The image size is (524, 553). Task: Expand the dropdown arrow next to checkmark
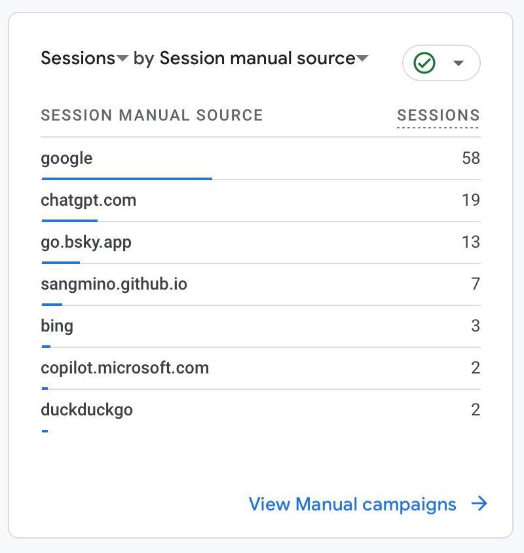458,63
